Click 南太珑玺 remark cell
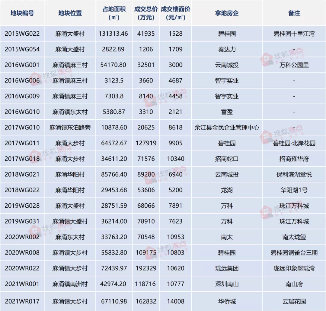 [x=294, y=237]
